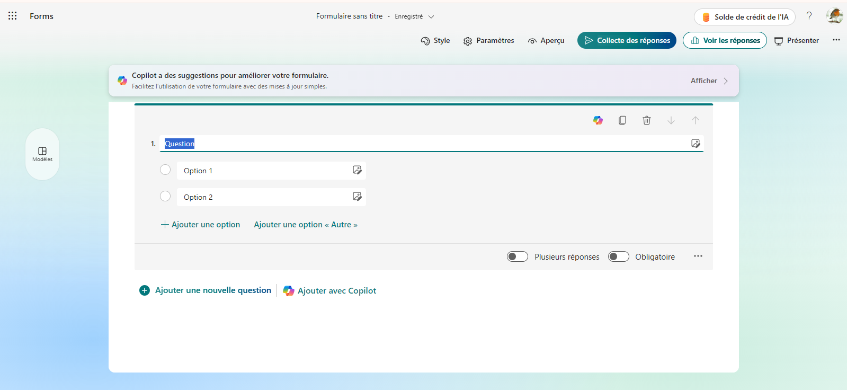Toggle the Obligatoire switch
847x390 pixels.
618,256
